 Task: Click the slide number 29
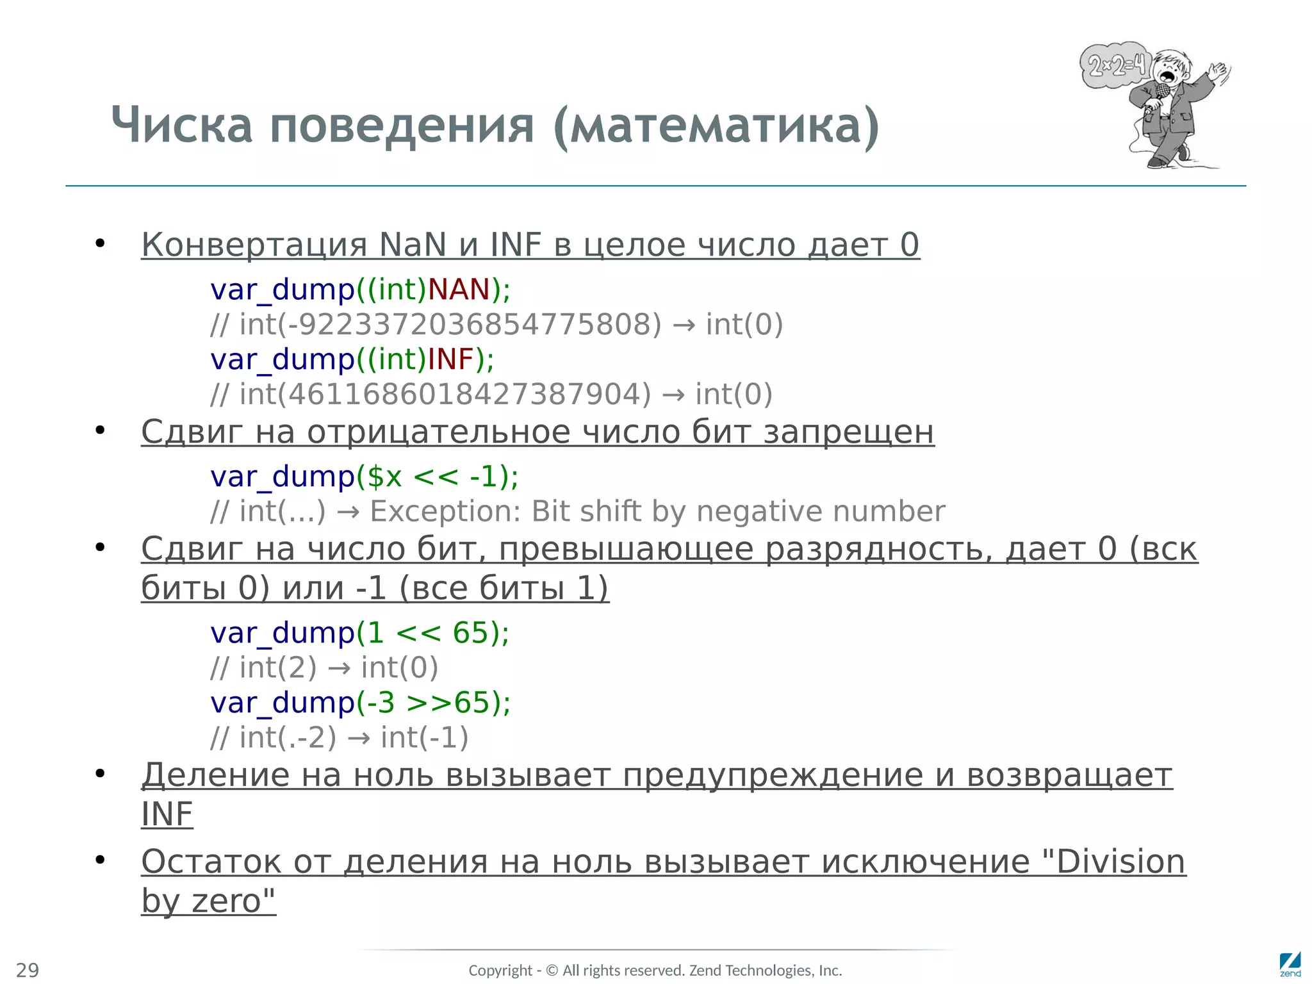pos(28,970)
